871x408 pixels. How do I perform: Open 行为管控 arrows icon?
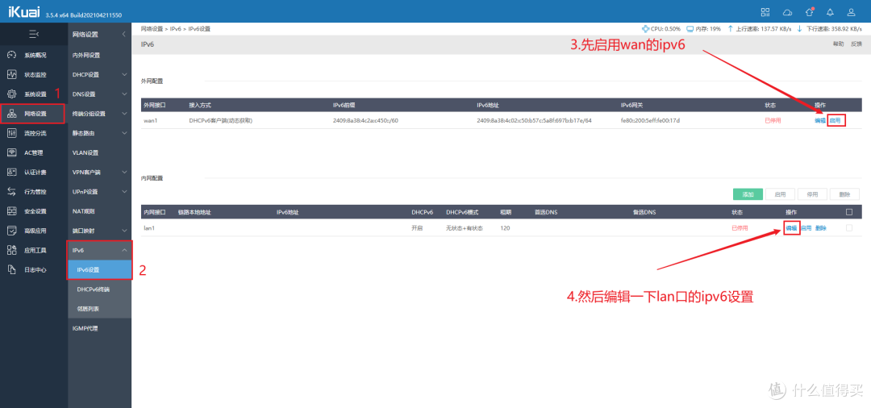click(11, 192)
